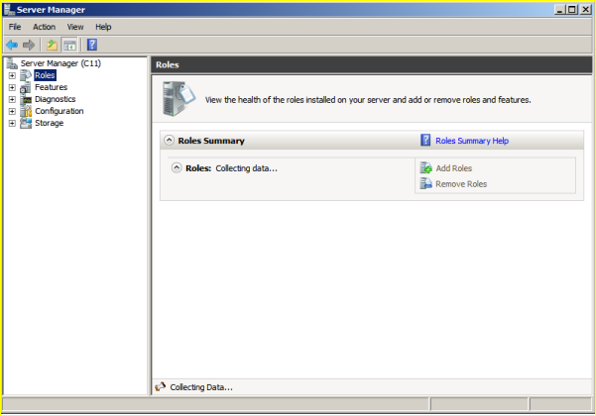The width and height of the screenshot is (596, 416).
Task: Go back using the blue Back arrow
Action: [x=12, y=45]
